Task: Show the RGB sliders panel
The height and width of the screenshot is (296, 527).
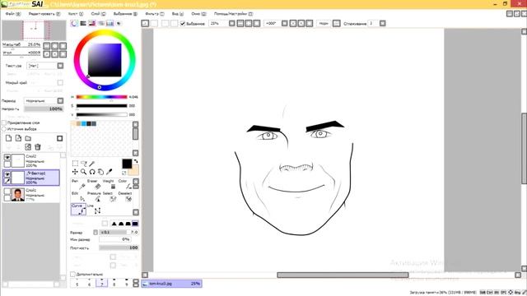Action: tap(83, 23)
